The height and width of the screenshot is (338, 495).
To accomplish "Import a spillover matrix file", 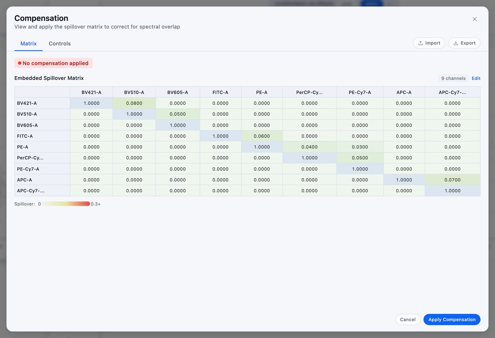I will coord(429,43).
